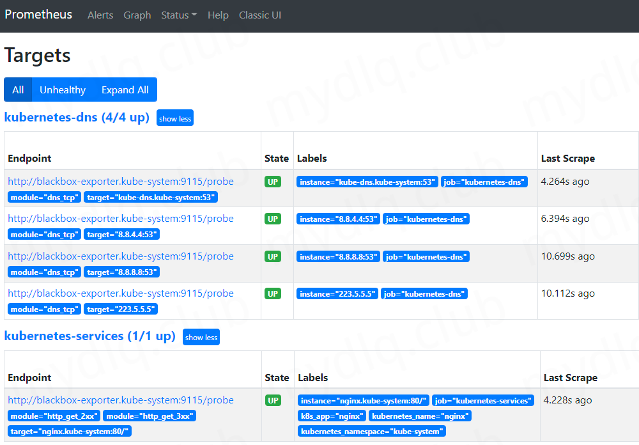The image size is (639, 445).
Task: Show only Unhealthy targets
Action: [63, 90]
